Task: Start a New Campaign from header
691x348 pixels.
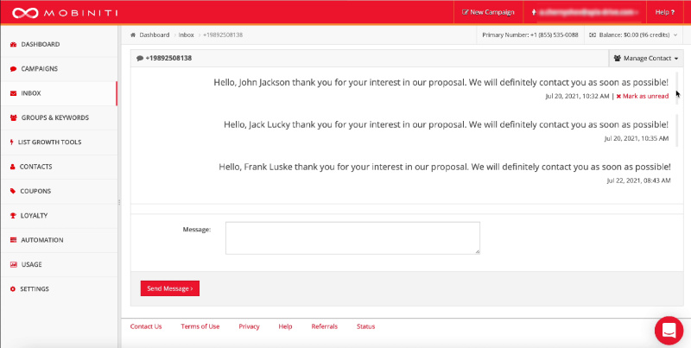Action: click(x=488, y=12)
